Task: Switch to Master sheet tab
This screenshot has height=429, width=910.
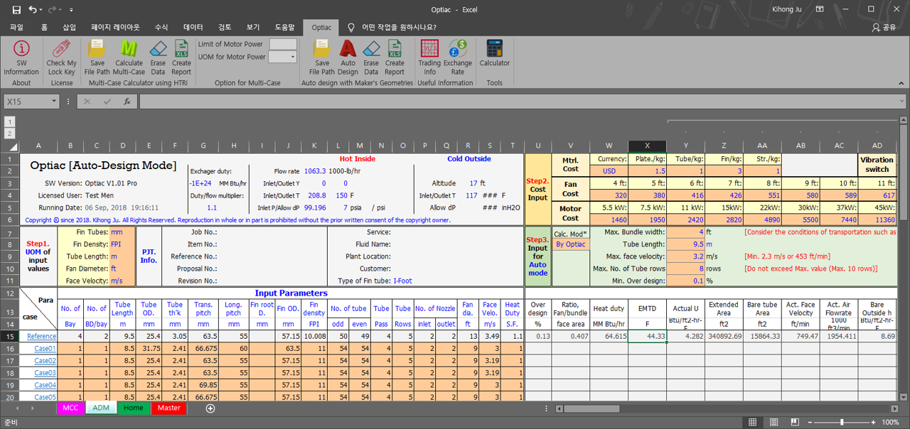Action: pos(168,408)
